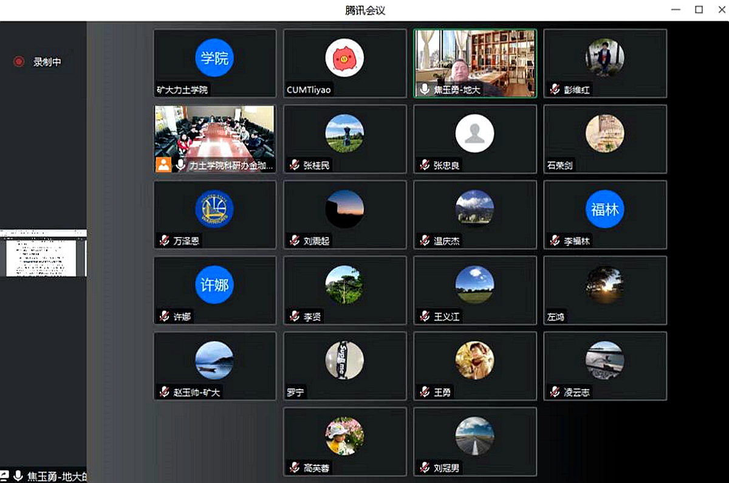Select the Warriors logo avatar of 万泽恩
This screenshot has width=729, height=483.
point(214,210)
